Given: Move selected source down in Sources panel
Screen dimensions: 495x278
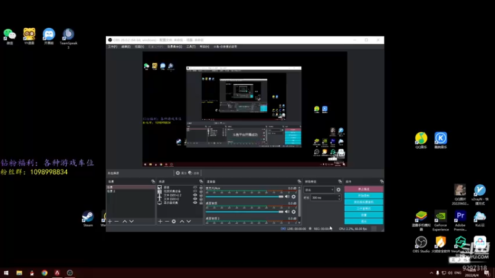Looking at the screenshot, I should 189,221.
